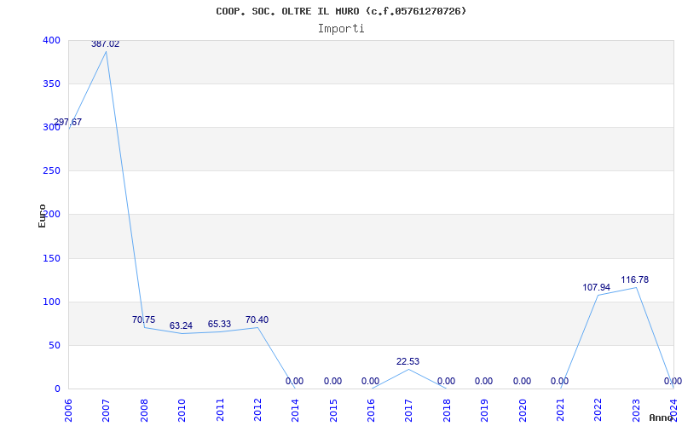Click the 50 y-axis tick label
Viewport: 682px width, 426px height.
[55, 346]
